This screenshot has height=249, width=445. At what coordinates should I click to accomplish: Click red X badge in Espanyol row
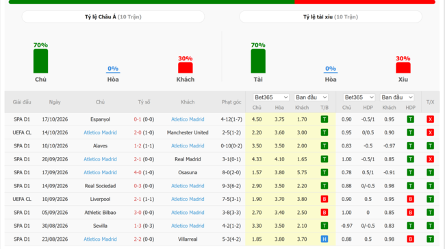pyautogui.click(x=430, y=119)
